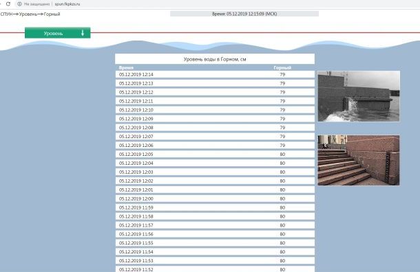
Task: Select row 05.12.2019 12:14
Action: pos(215,75)
